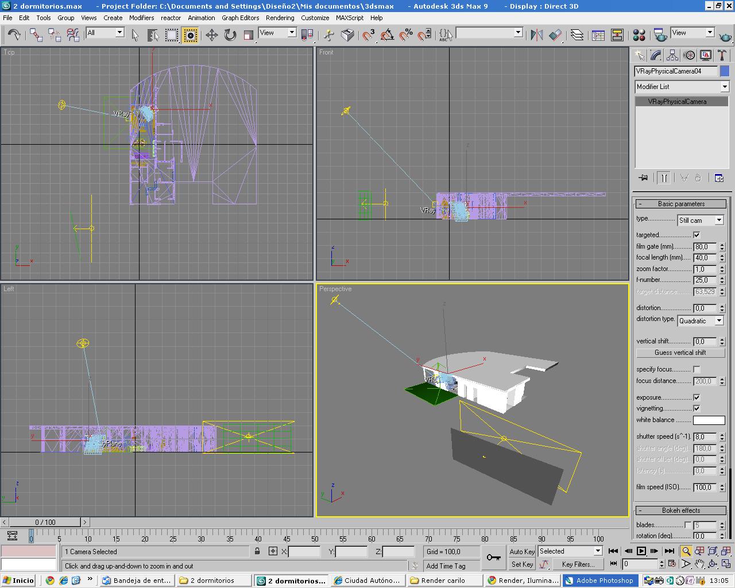Choose the Unlink Selection tool
The width and height of the screenshot is (735, 588).
pyautogui.click(x=55, y=35)
